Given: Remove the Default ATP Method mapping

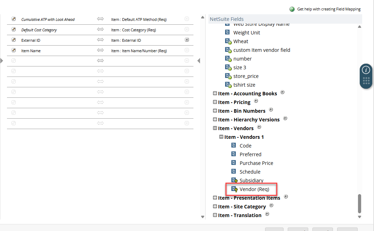Looking at the screenshot, I should coord(187,19).
